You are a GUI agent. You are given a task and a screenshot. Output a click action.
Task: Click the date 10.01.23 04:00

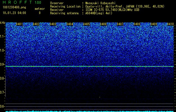coord(14,13)
